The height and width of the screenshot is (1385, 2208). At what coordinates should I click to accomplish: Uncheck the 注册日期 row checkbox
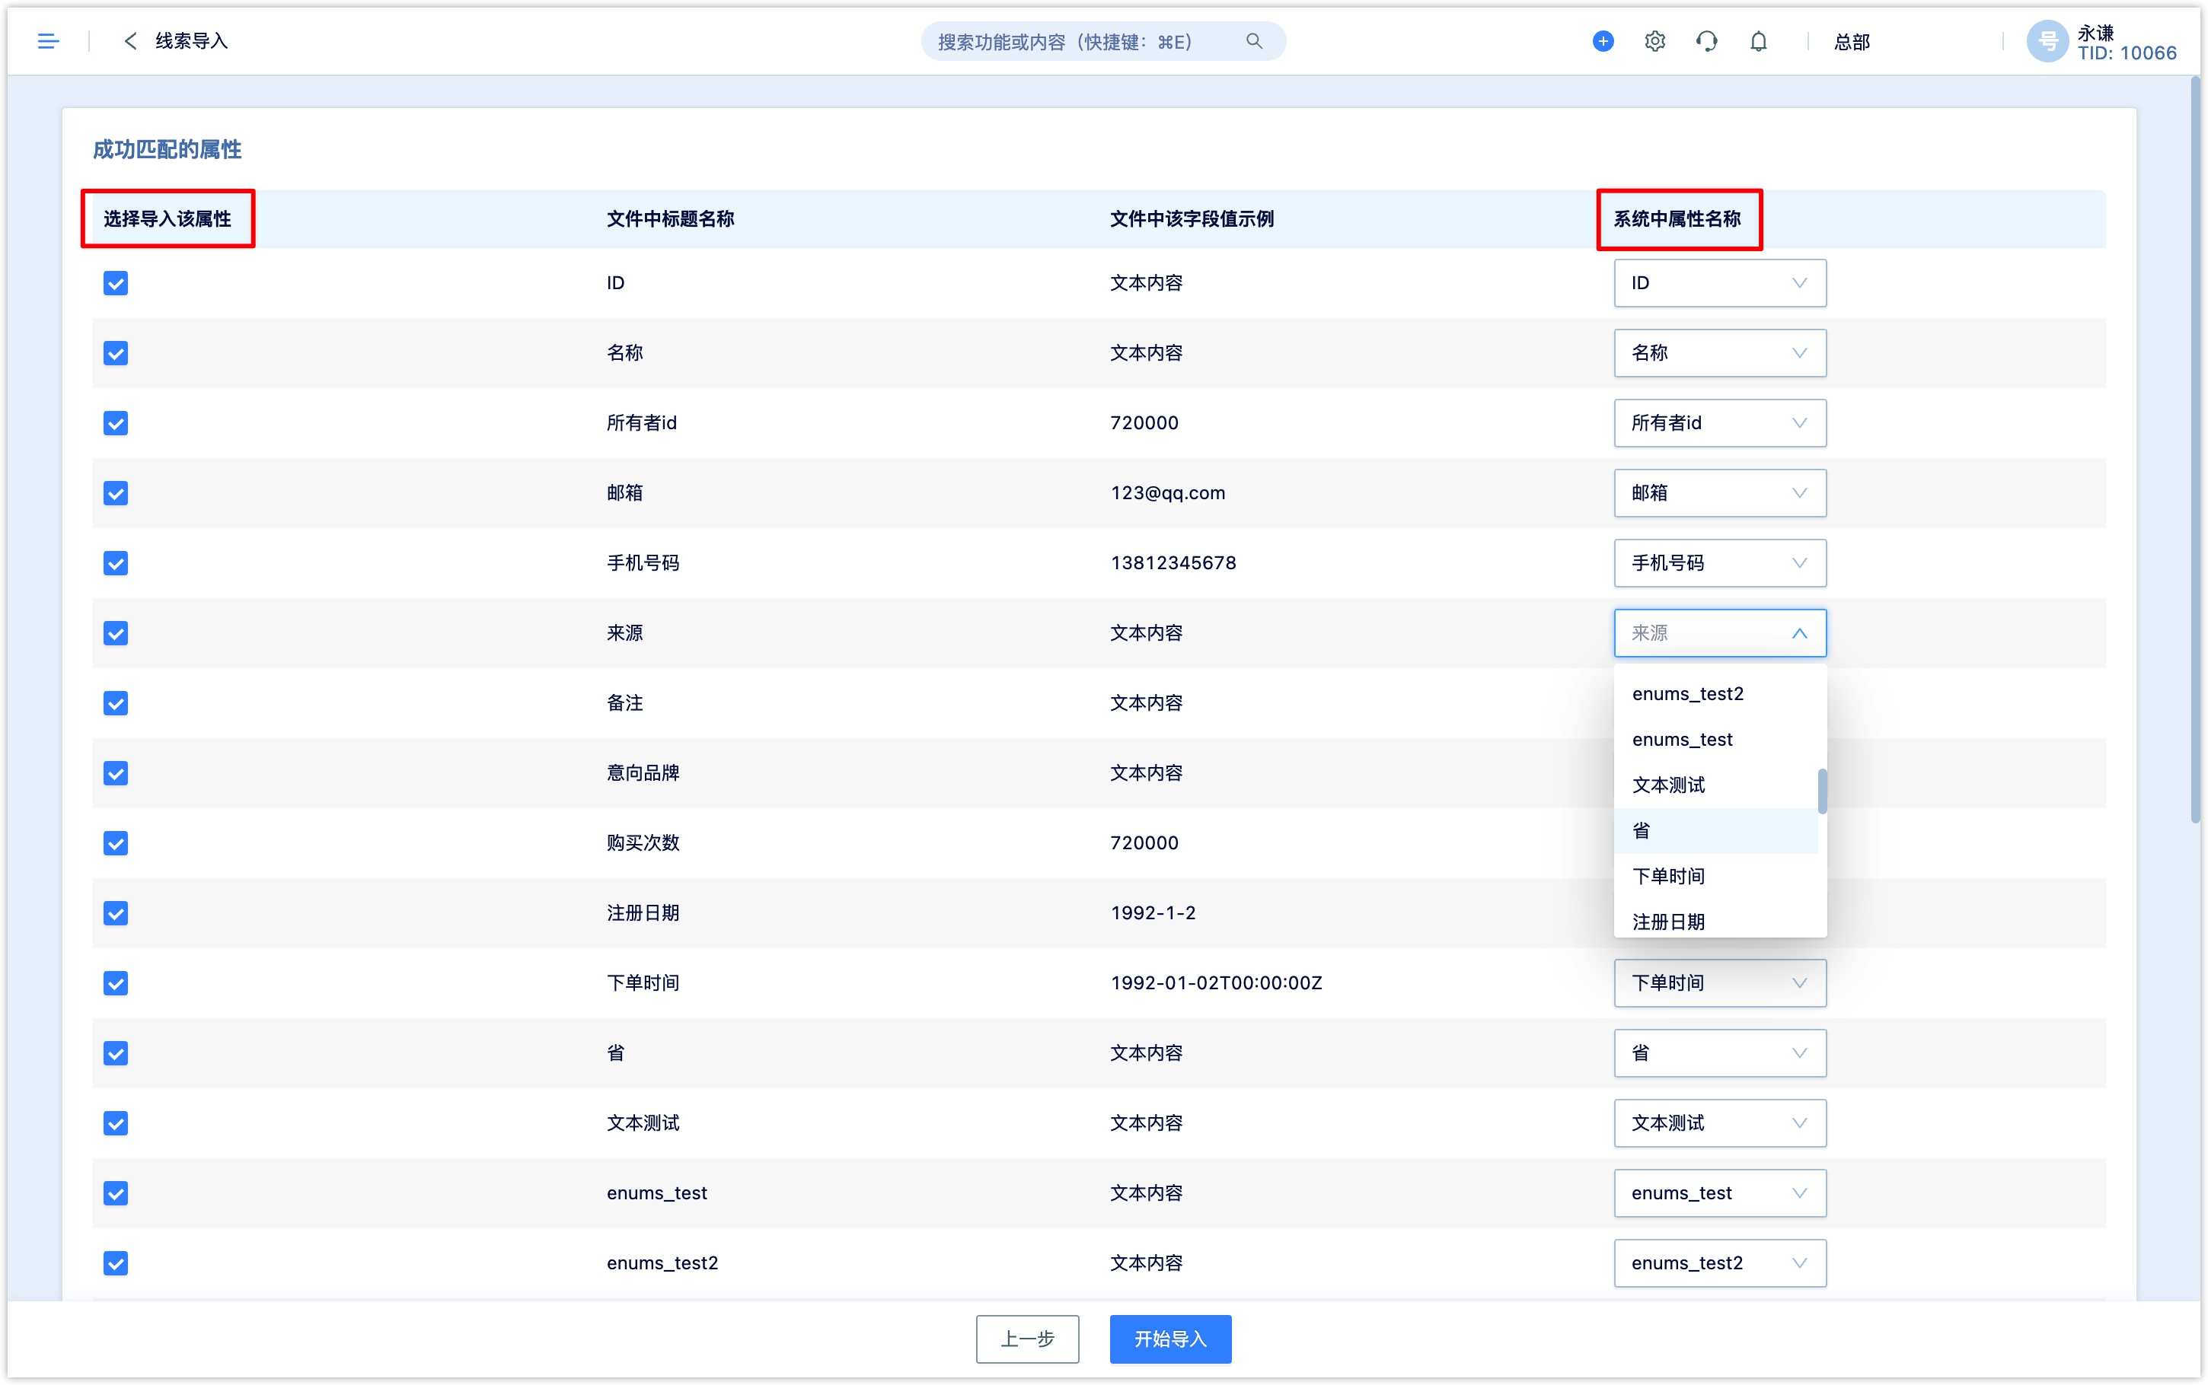pos(116,913)
